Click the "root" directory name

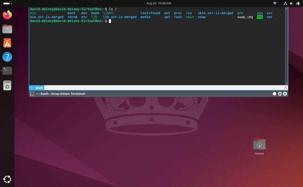pos(178,17)
